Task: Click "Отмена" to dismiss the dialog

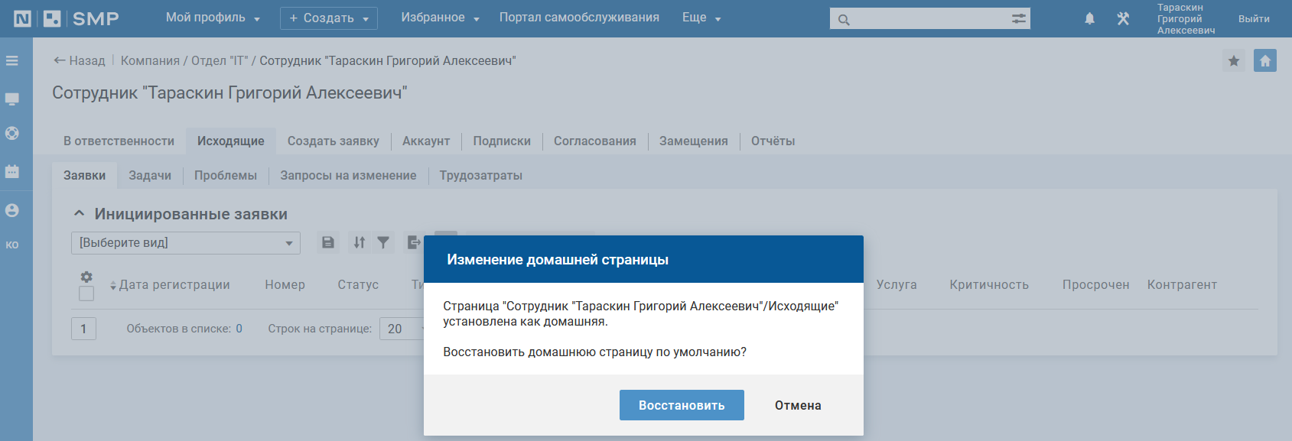Action: (x=798, y=406)
